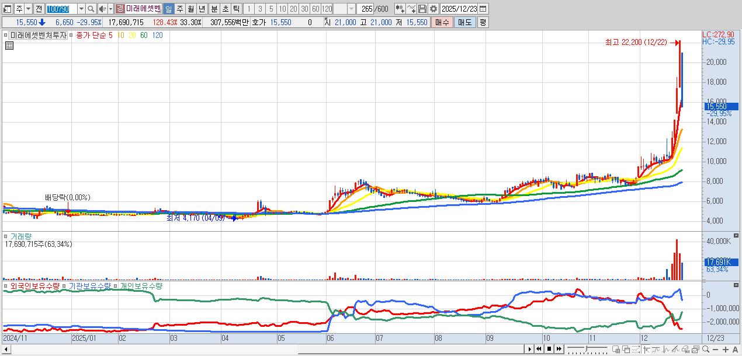Select the 월 (monthly) period toggle
This screenshot has height=356, width=742.
point(190,9)
